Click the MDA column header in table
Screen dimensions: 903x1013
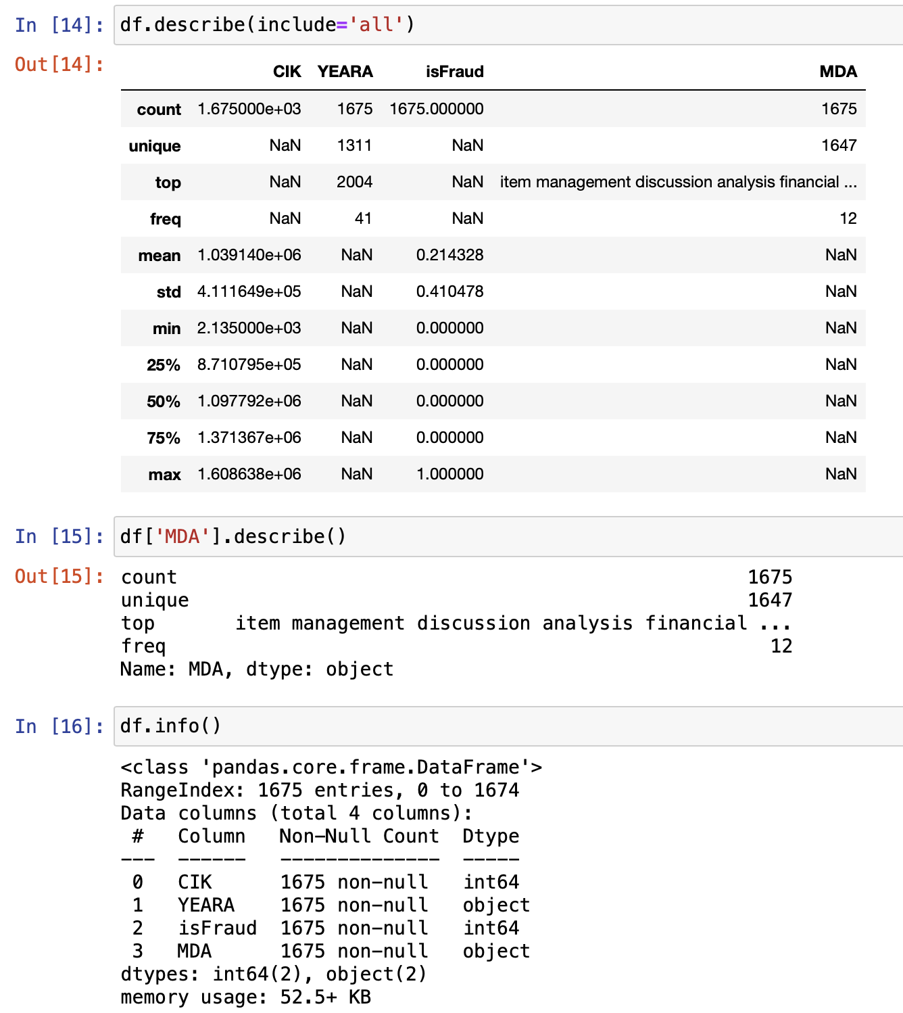point(838,72)
